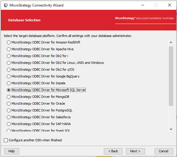
Task: Select the Impala ODBC driver
Action: pyautogui.click(x=9, y=83)
